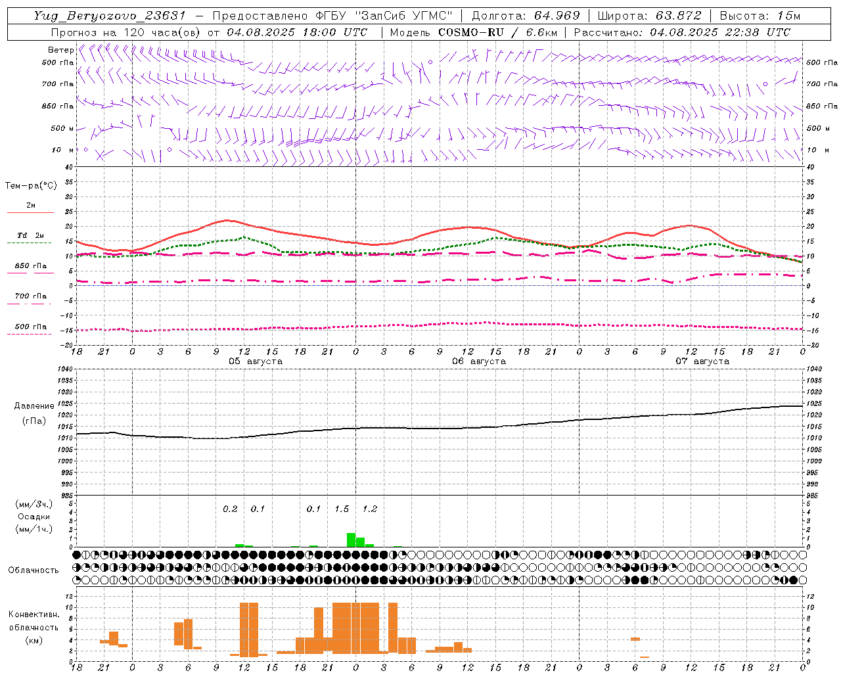Click the Ветер label of the wind panel
The image size is (841, 673).
[x=61, y=50]
